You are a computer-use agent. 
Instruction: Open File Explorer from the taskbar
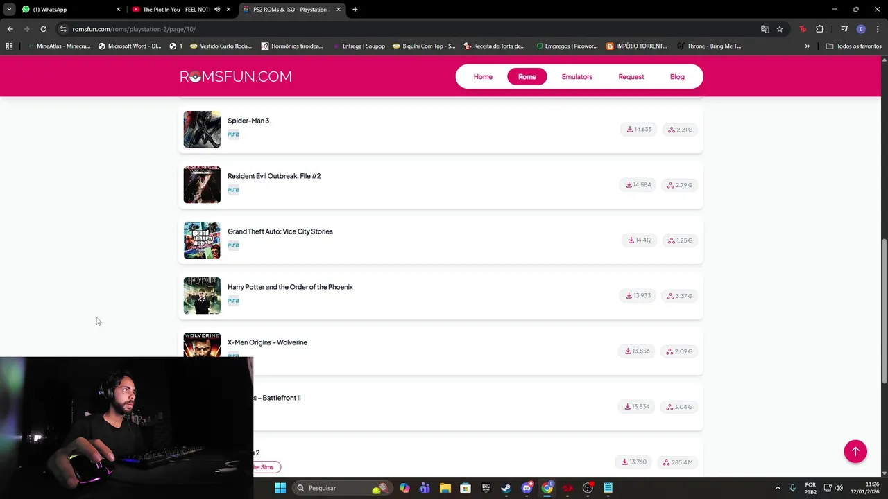(445, 488)
